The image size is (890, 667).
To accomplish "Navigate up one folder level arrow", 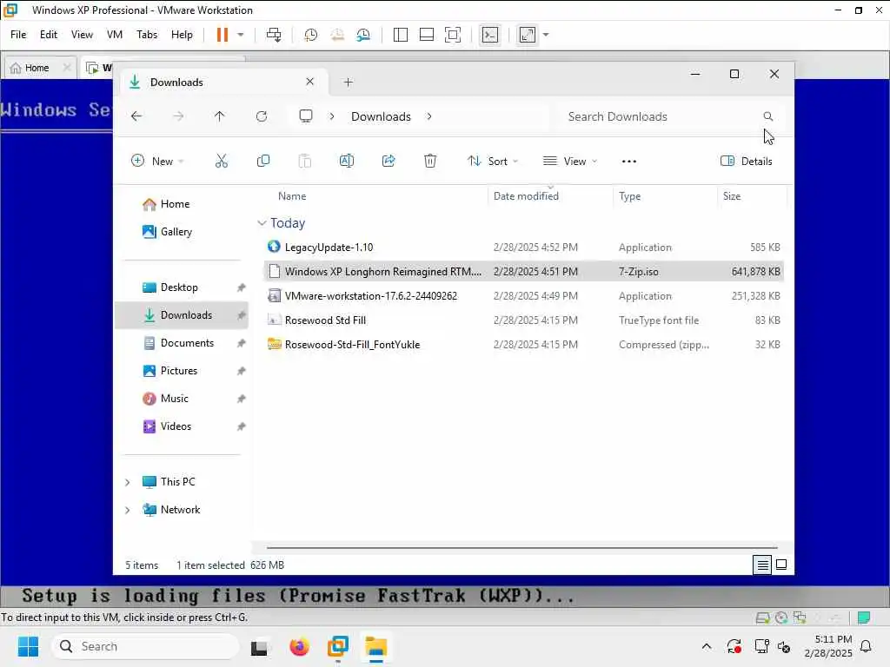I will coord(220,116).
